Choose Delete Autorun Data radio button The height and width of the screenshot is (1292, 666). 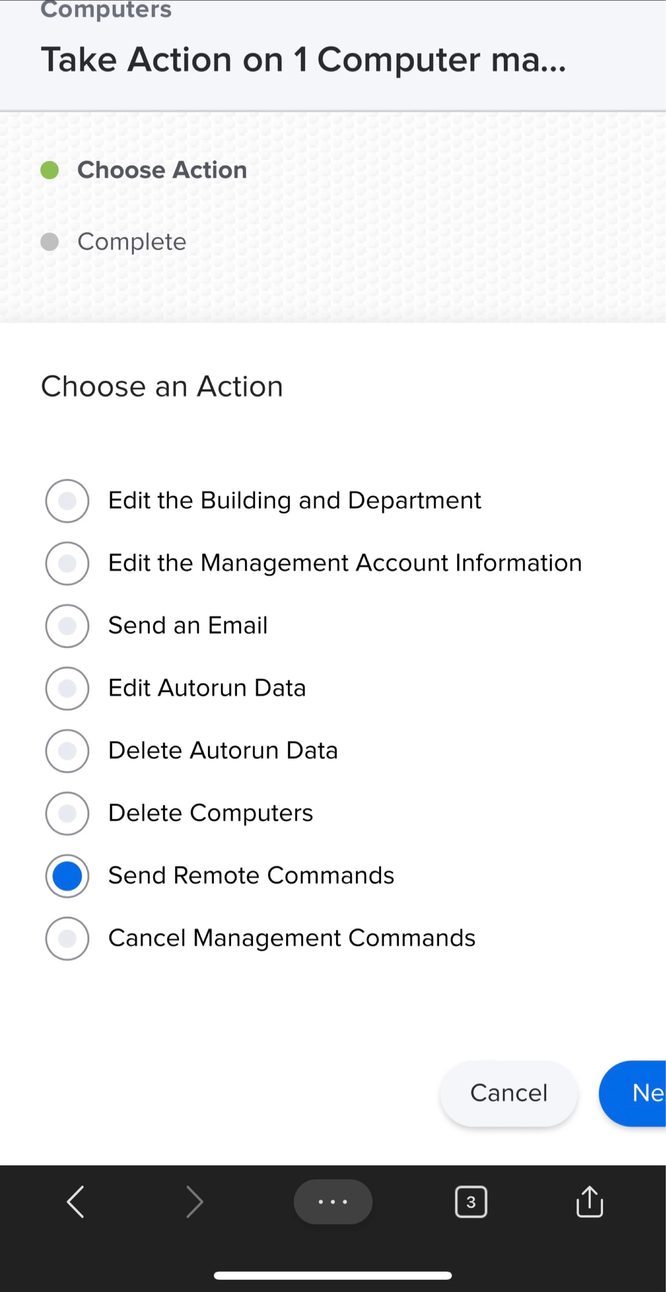pyautogui.click(x=67, y=751)
